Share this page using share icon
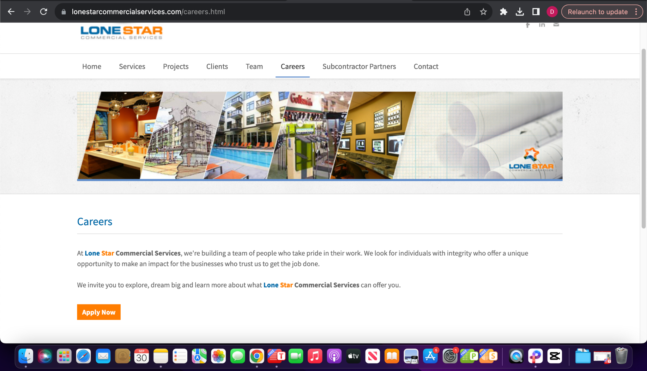Image resolution: width=647 pixels, height=371 pixels. point(467,12)
